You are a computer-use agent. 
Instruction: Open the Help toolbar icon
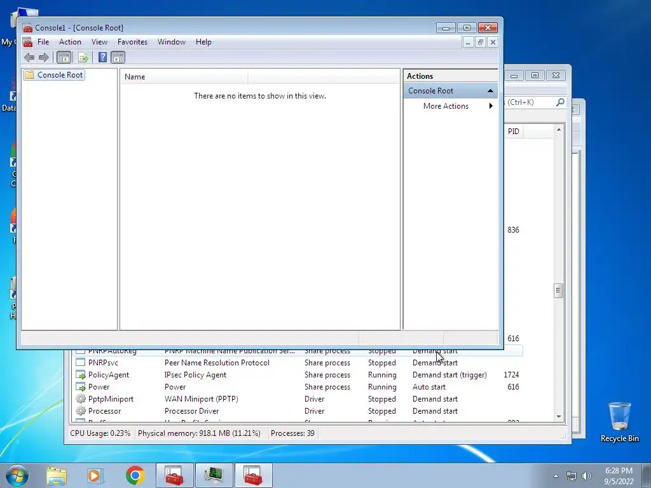coord(102,58)
